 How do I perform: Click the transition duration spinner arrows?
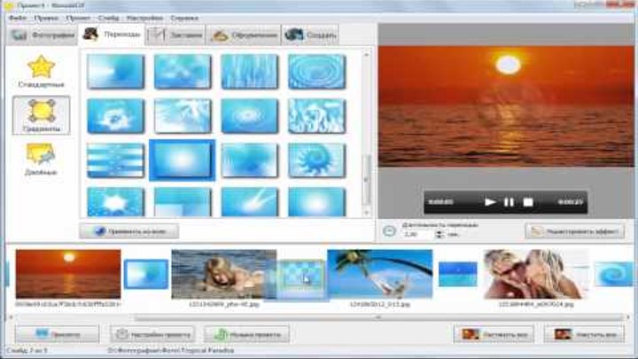coord(440,235)
